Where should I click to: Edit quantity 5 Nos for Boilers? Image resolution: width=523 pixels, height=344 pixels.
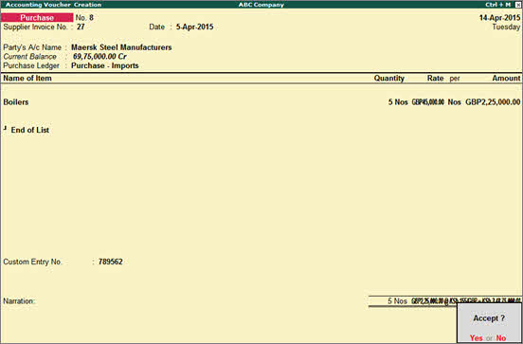click(x=398, y=102)
